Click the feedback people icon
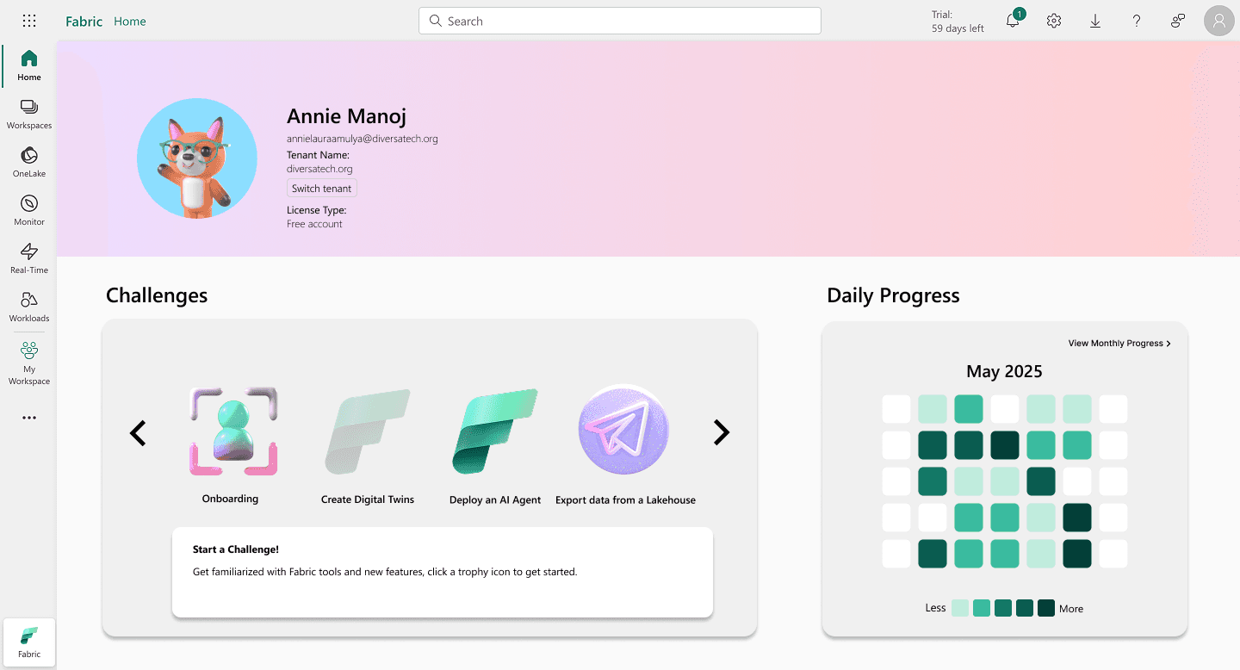1240x670 pixels. (x=1178, y=21)
